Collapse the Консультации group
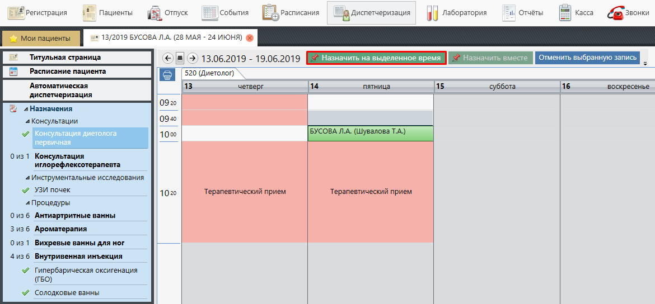 (x=28, y=121)
